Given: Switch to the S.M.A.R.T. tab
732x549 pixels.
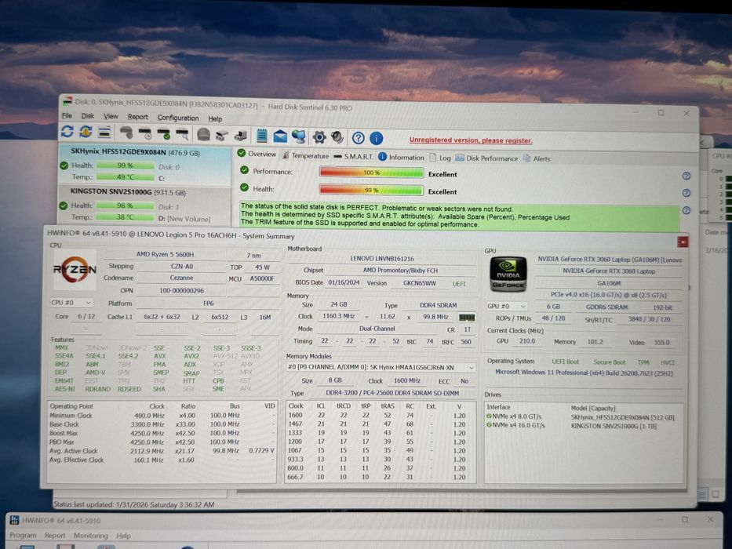Looking at the screenshot, I should 354,156.
